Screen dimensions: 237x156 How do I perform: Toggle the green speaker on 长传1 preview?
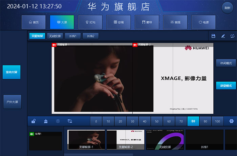(32, 134)
